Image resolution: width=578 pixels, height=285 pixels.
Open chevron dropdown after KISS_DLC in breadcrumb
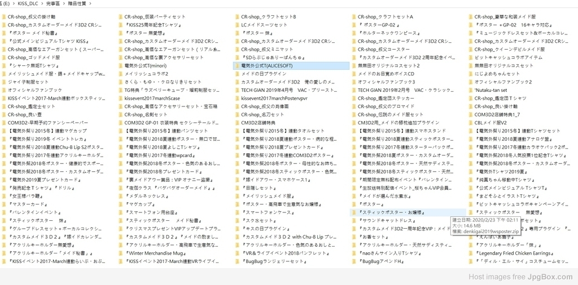42,3
